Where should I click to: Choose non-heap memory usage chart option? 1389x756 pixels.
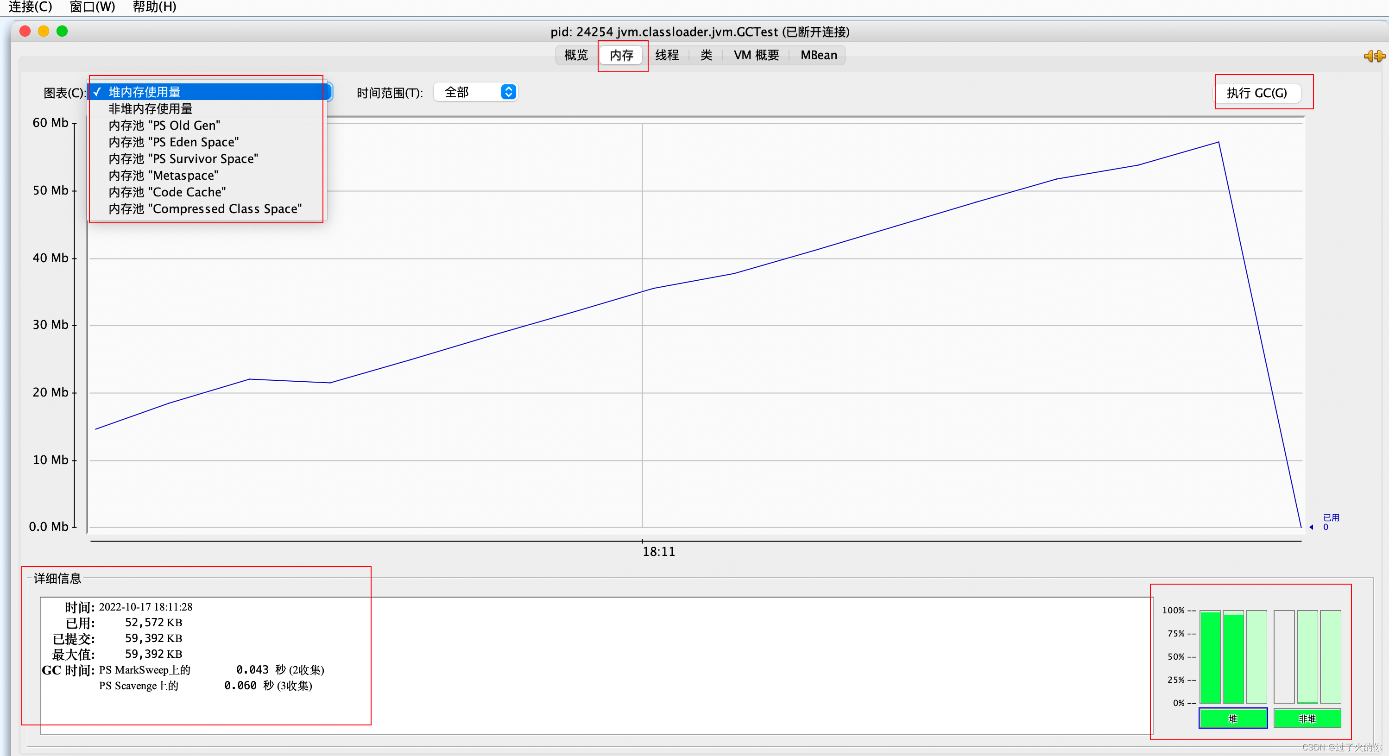(151, 109)
